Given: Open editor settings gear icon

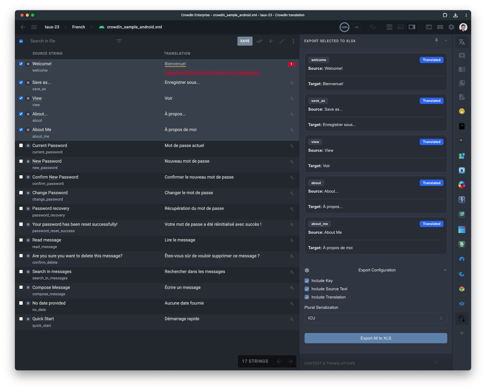Looking at the screenshot, I should click(x=451, y=27).
